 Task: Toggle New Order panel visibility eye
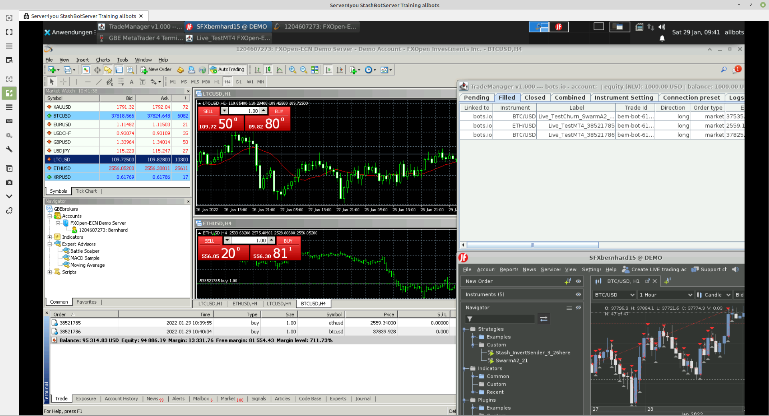click(578, 281)
